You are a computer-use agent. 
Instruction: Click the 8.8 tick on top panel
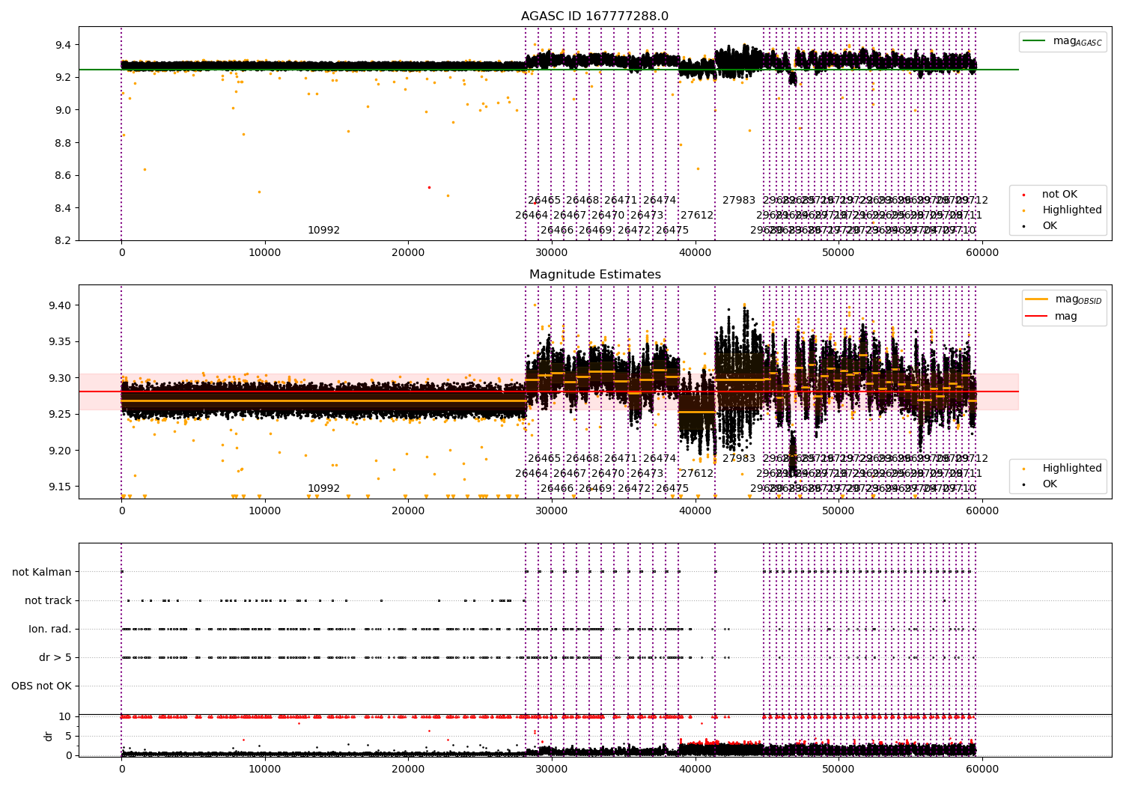click(63, 143)
